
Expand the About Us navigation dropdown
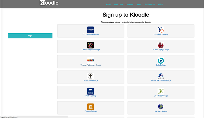(x=118, y=4)
